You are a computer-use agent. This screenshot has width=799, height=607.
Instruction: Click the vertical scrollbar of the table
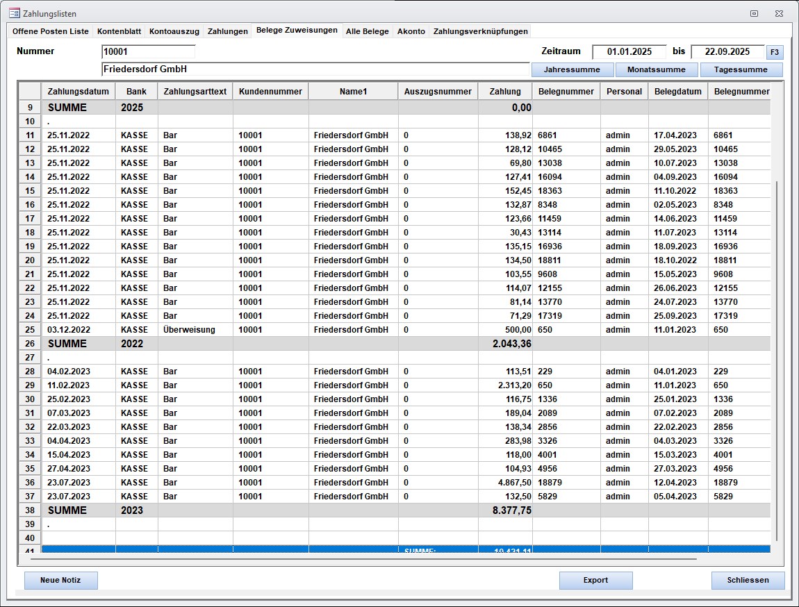tap(777, 347)
